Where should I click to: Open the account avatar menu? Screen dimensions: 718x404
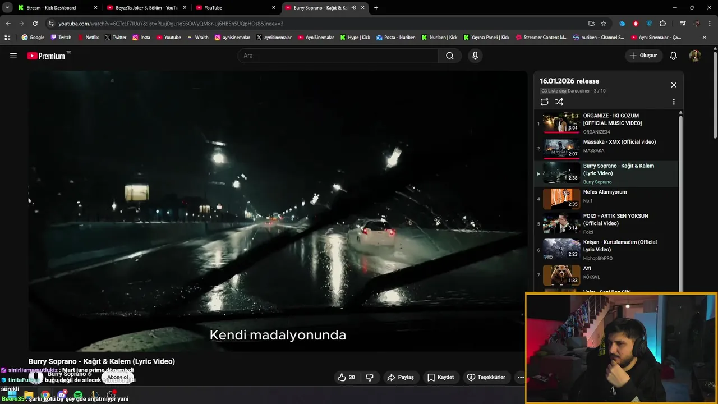[695, 56]
